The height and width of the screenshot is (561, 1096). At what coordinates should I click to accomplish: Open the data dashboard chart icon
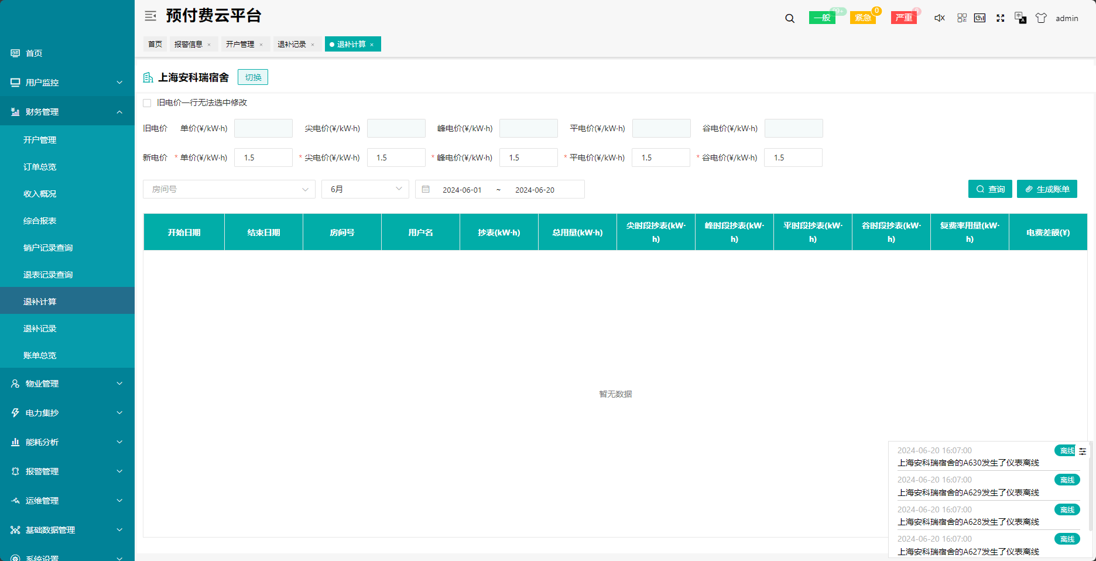[x=979, y=18]
